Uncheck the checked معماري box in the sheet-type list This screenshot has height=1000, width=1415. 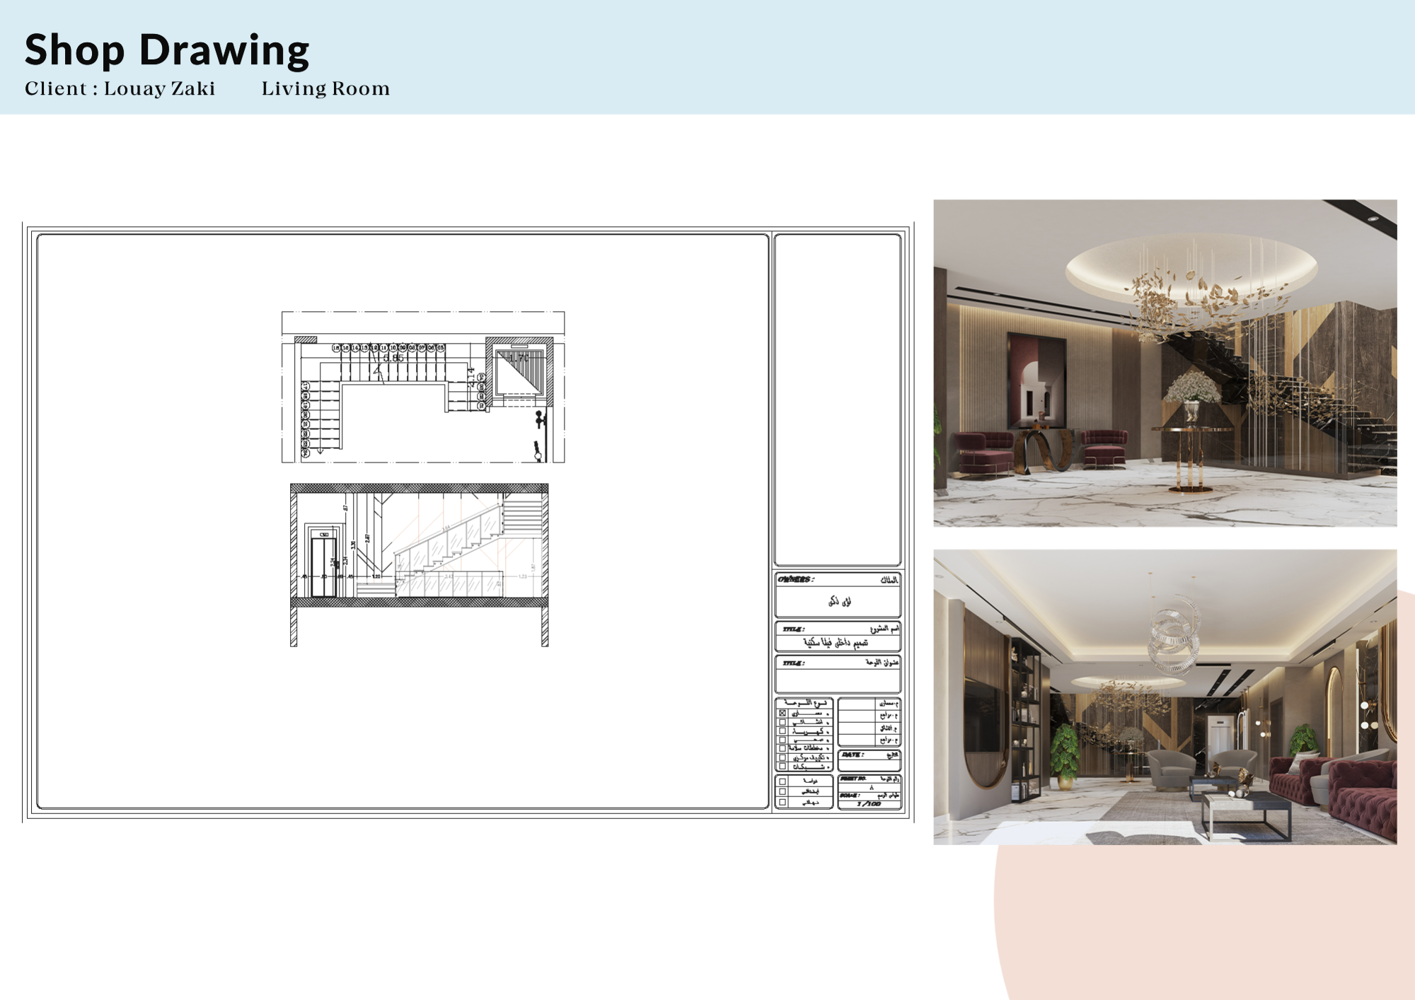pyautogui.click(x=782, y=714)
